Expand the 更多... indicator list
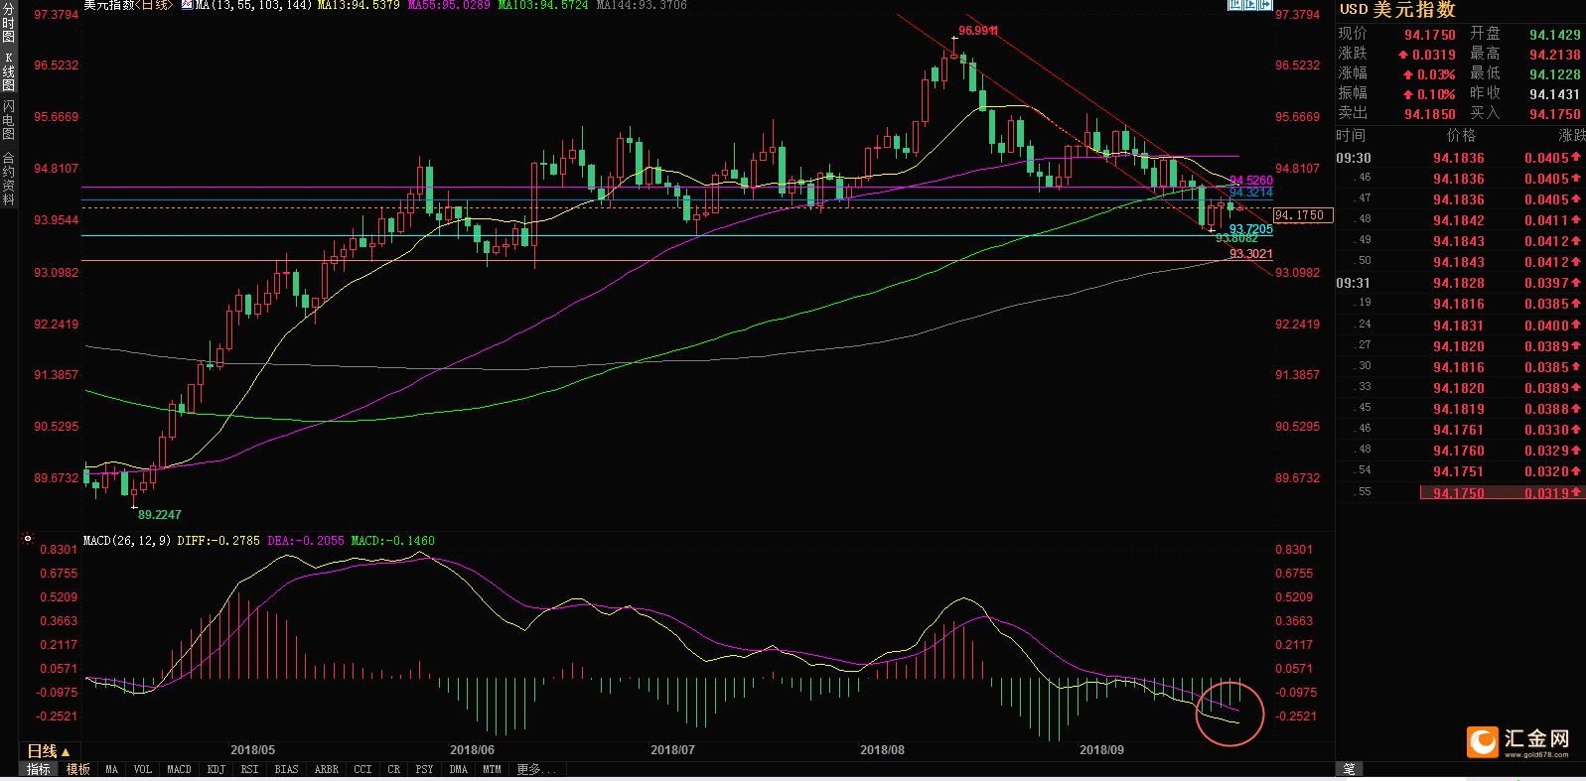1586x781 pixels. coord(536,769)
